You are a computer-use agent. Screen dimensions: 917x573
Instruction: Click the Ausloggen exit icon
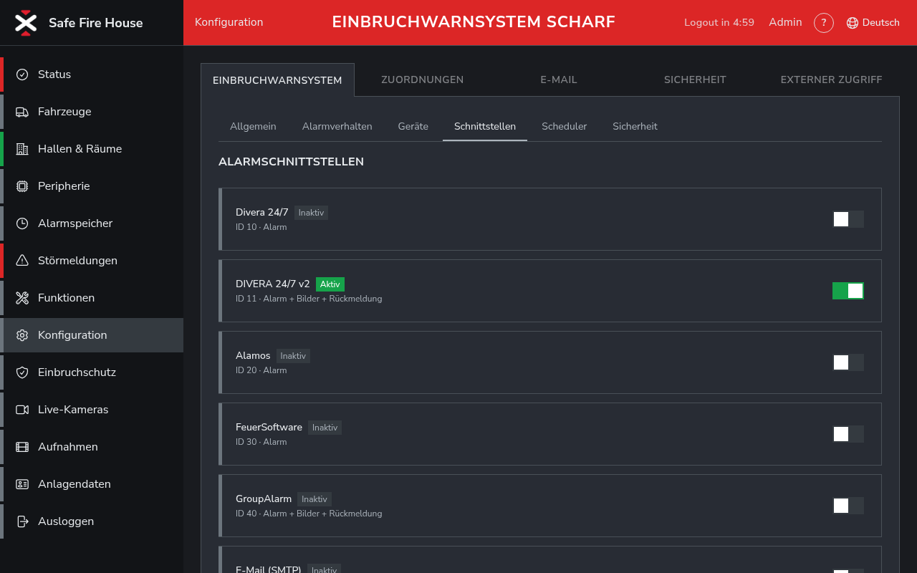pos(22,521)
